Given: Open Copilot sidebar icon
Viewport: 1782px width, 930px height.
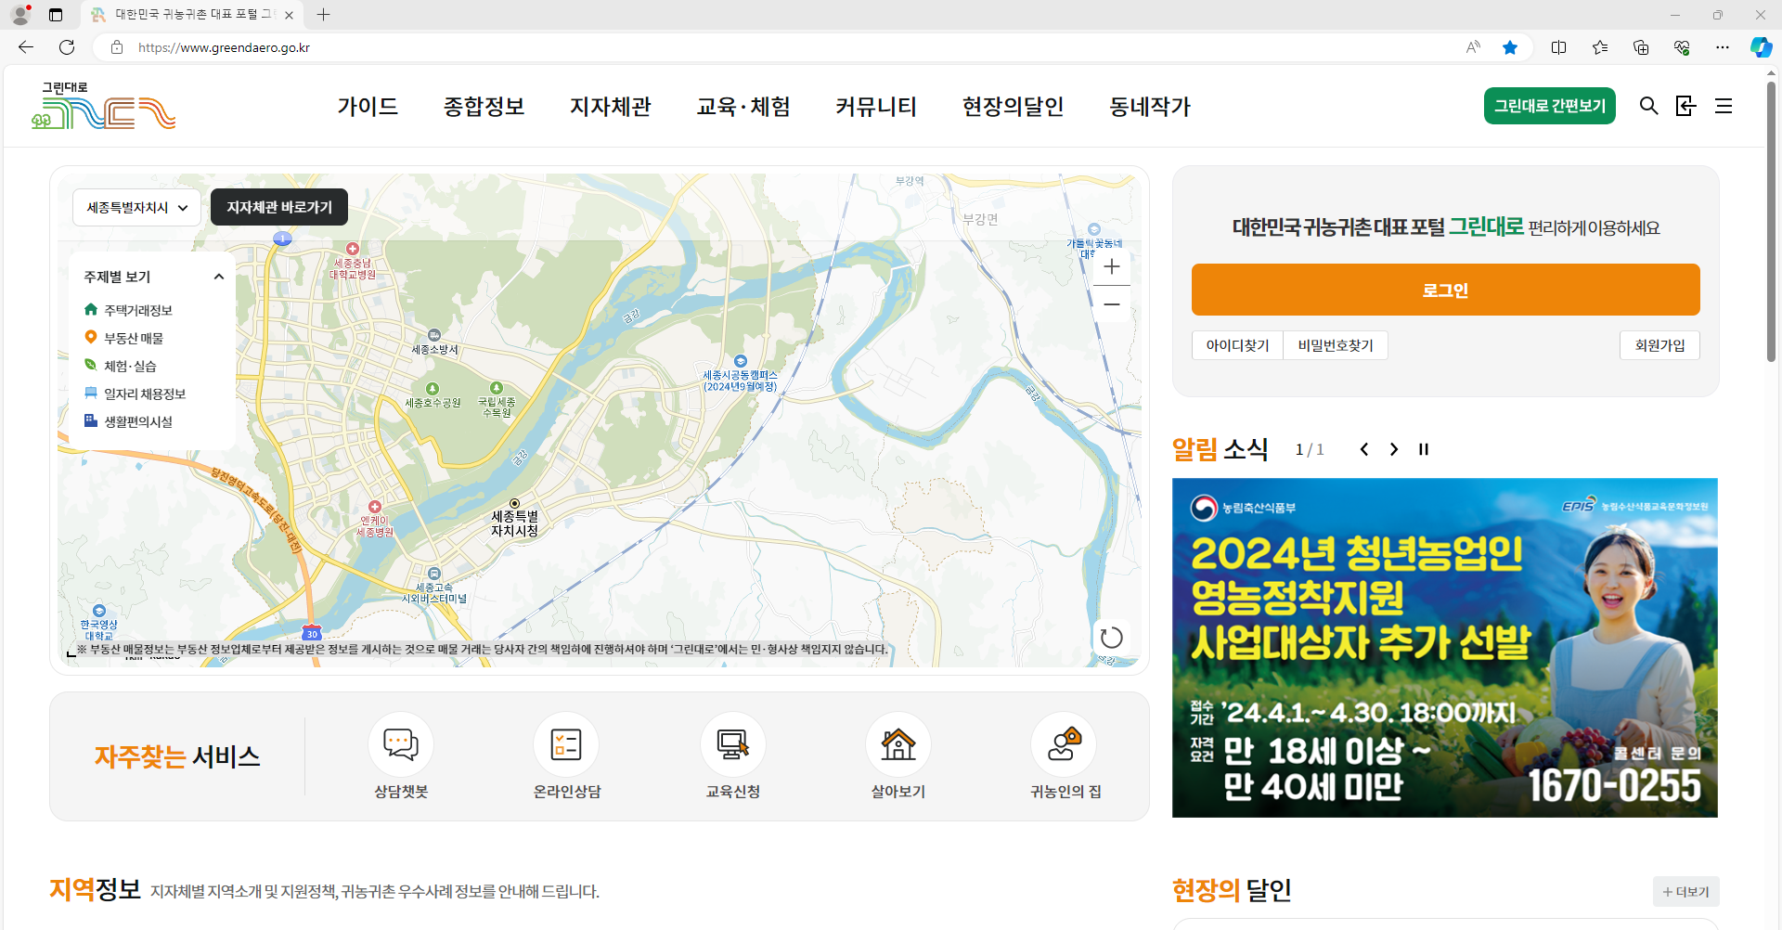Looking at the screenshot, I should click(x=1761, y=47).
